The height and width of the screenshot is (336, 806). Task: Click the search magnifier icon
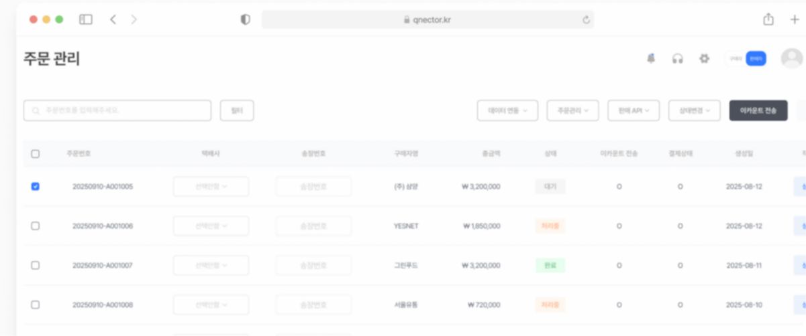point(35,110)
